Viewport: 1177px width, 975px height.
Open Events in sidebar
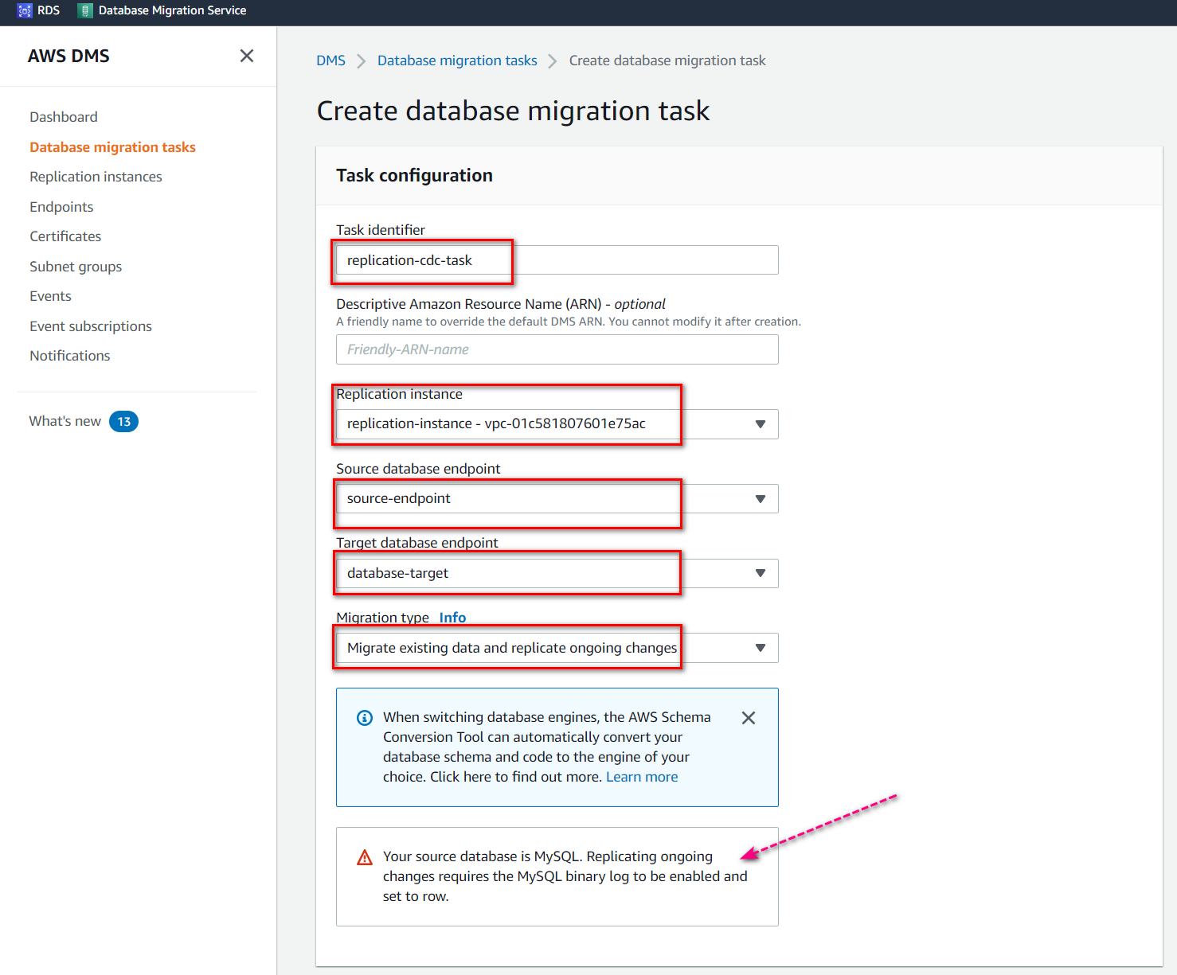point(50,296)
